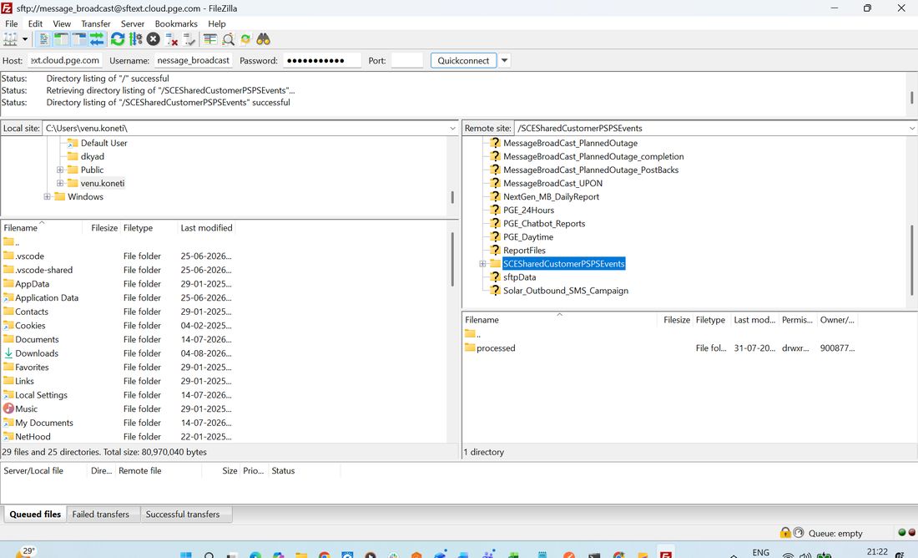Viewport: 918px width, 558px height.
Task: Select PGE_Chatbot_Reports remote folder
Action: coord(544,223)
